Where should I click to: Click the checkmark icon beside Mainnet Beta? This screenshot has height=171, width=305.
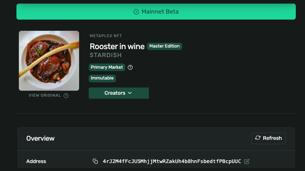coord(136,12)
